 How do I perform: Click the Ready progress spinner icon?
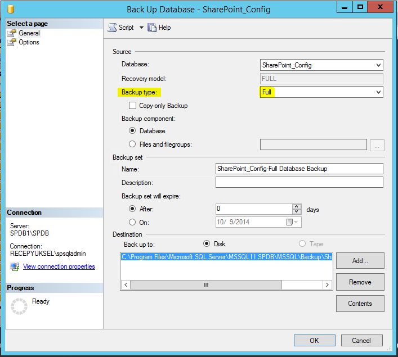19,306
